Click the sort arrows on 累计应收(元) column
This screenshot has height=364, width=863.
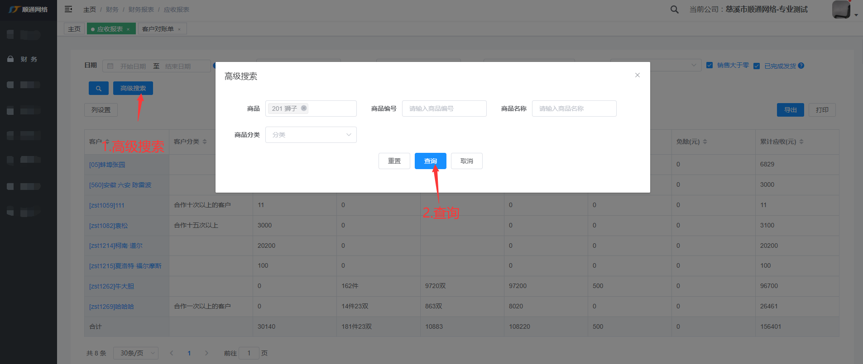tap(801, 142)
